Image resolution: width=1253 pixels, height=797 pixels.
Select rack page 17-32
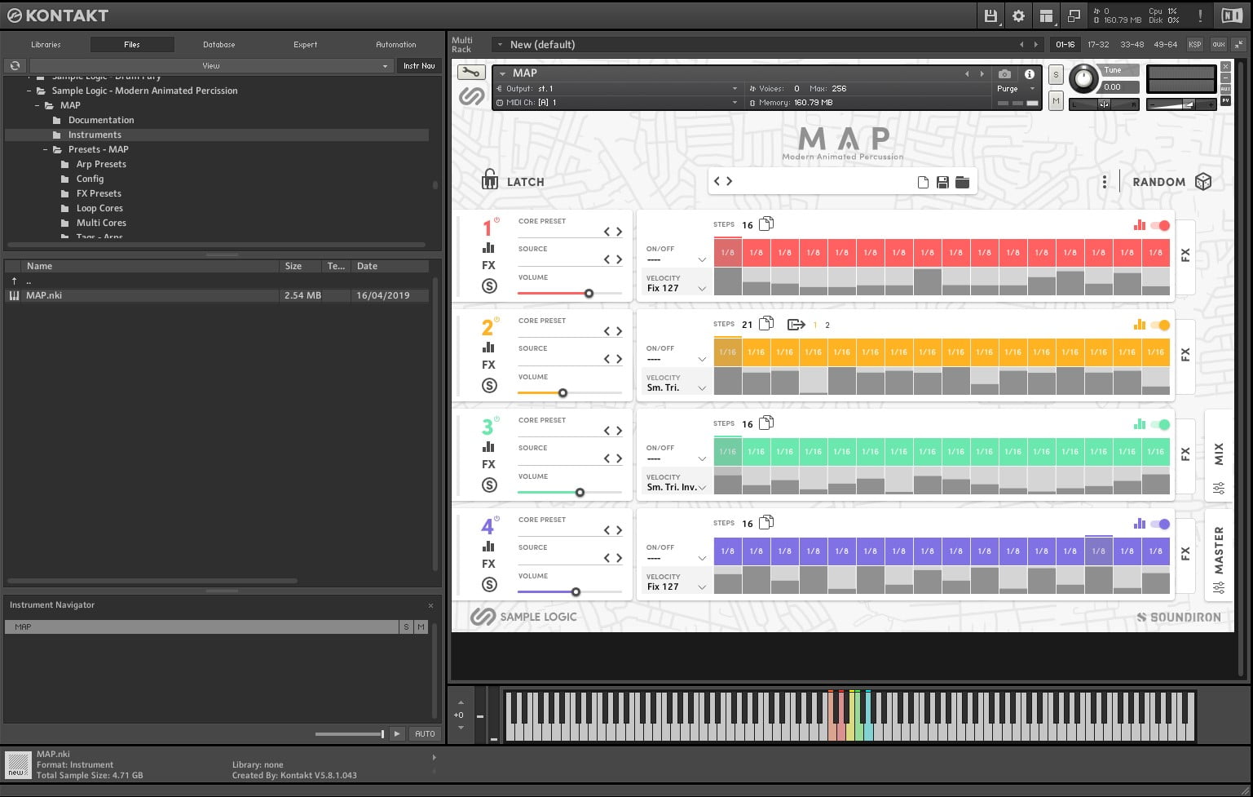[x=1098, y=44]
